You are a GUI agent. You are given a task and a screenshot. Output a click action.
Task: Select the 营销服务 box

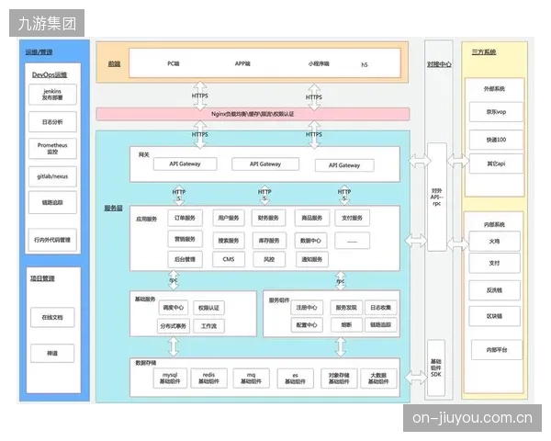(185, 239)
